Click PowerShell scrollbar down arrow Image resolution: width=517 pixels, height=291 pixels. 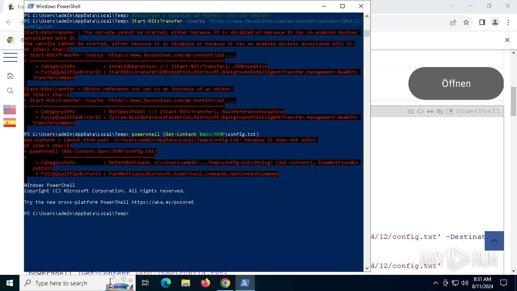click(x=367, y=268)
